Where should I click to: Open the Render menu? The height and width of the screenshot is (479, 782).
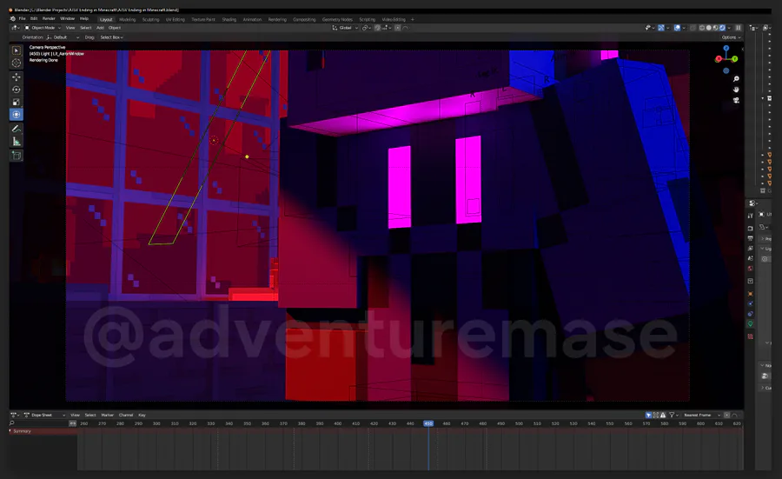tap(49, 18)
